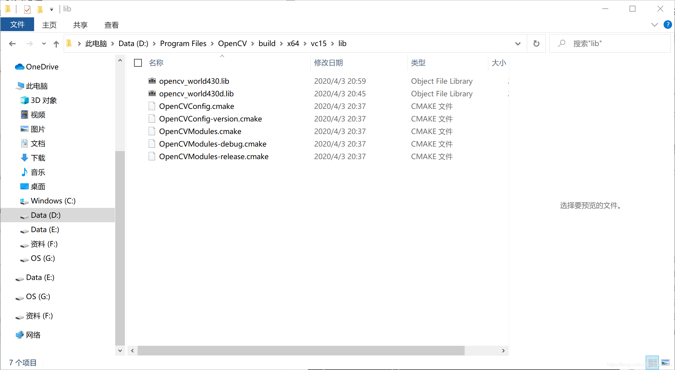
Task: Open the 3D 对象 folder
Action: click(x=39, y=100)
